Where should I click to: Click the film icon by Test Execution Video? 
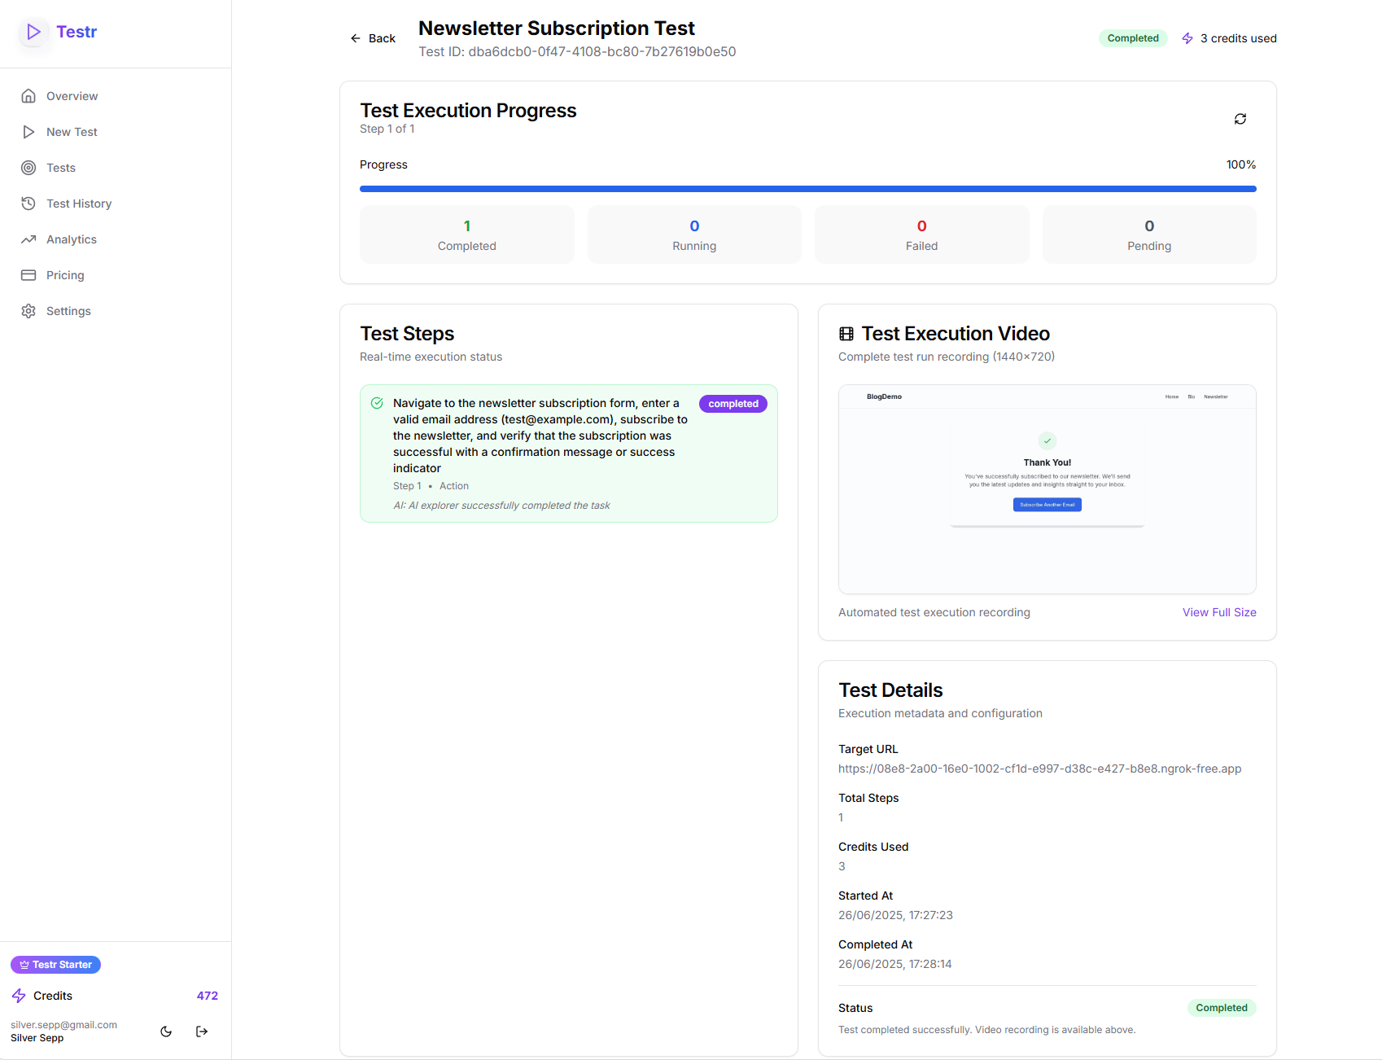(x=846, y=334)
